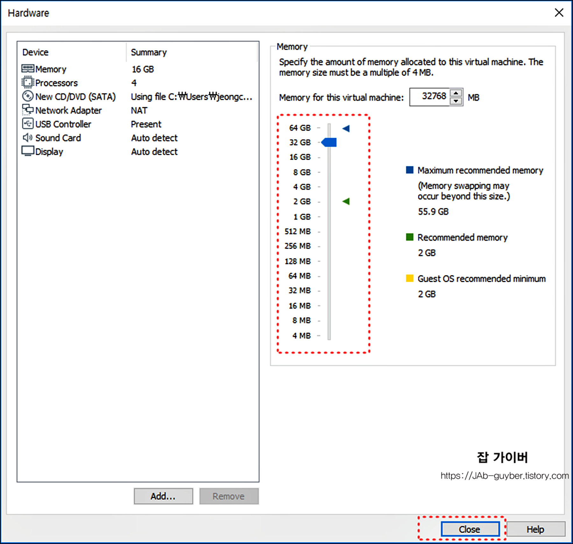
Task: Click the Summary column header
Action: (149, 52)
